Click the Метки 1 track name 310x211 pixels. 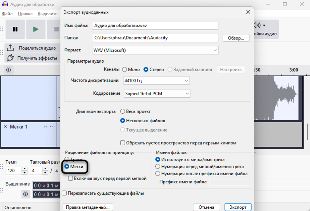[18, 127]
